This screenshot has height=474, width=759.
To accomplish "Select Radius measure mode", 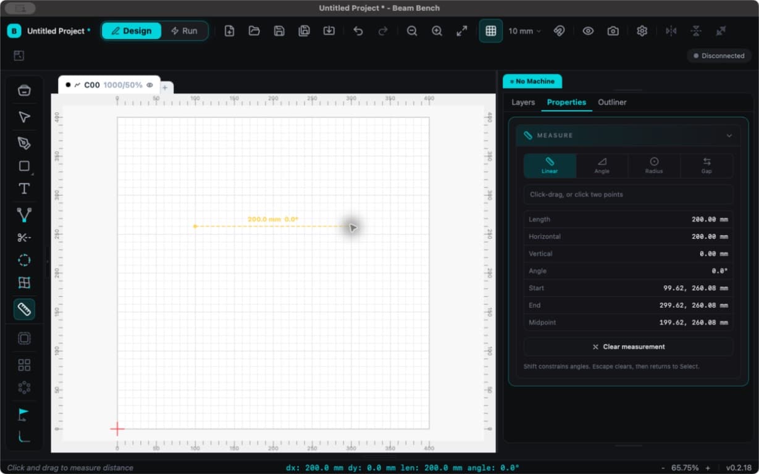I will pyautogui.click(x=654, y=166).
